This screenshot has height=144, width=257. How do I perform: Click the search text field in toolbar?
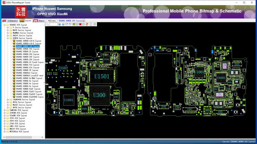click(x=53, y=24)
